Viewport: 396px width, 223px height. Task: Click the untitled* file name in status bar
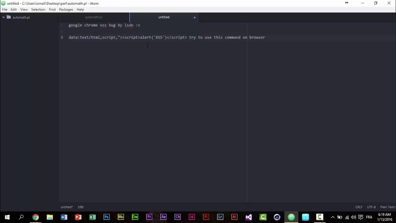[x=67, y=207]
